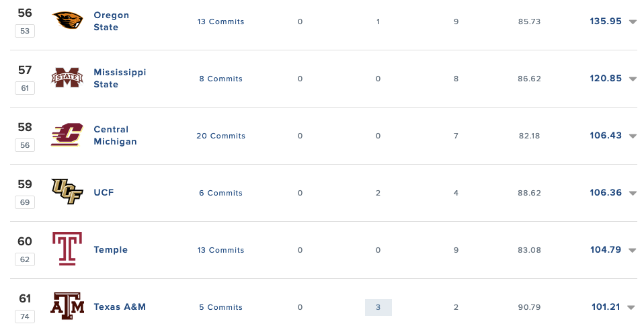
Task: Expand the Oregon State row arrow
Action: (633, 22)
